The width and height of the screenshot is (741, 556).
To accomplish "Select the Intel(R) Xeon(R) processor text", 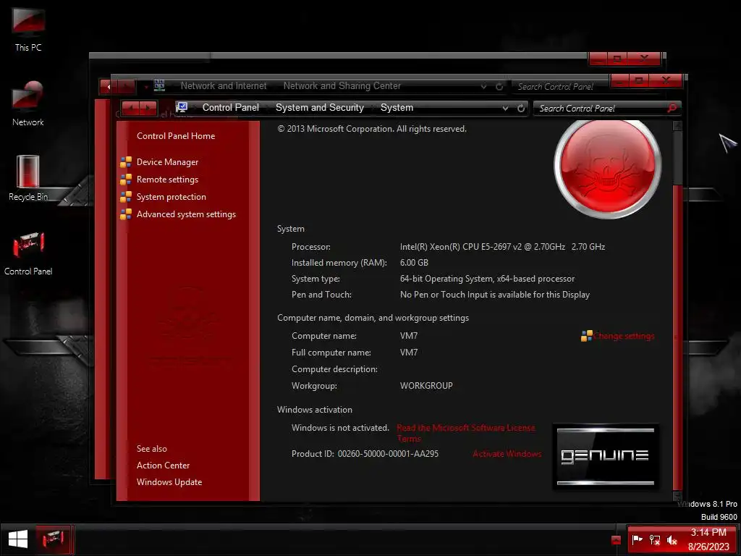I will (x=502, y=246).
